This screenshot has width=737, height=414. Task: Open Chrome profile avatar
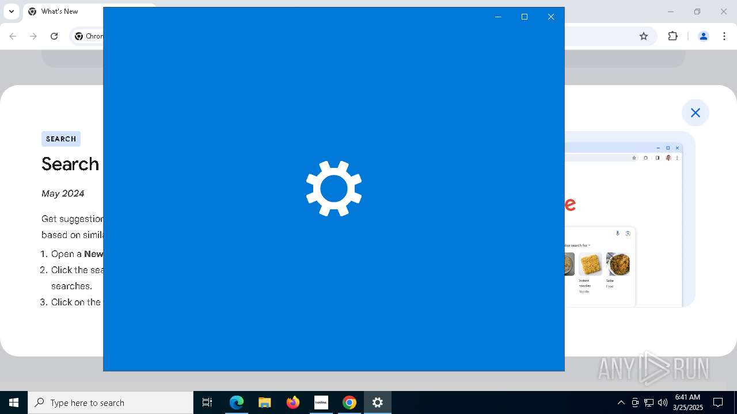(x=703, y=36)
